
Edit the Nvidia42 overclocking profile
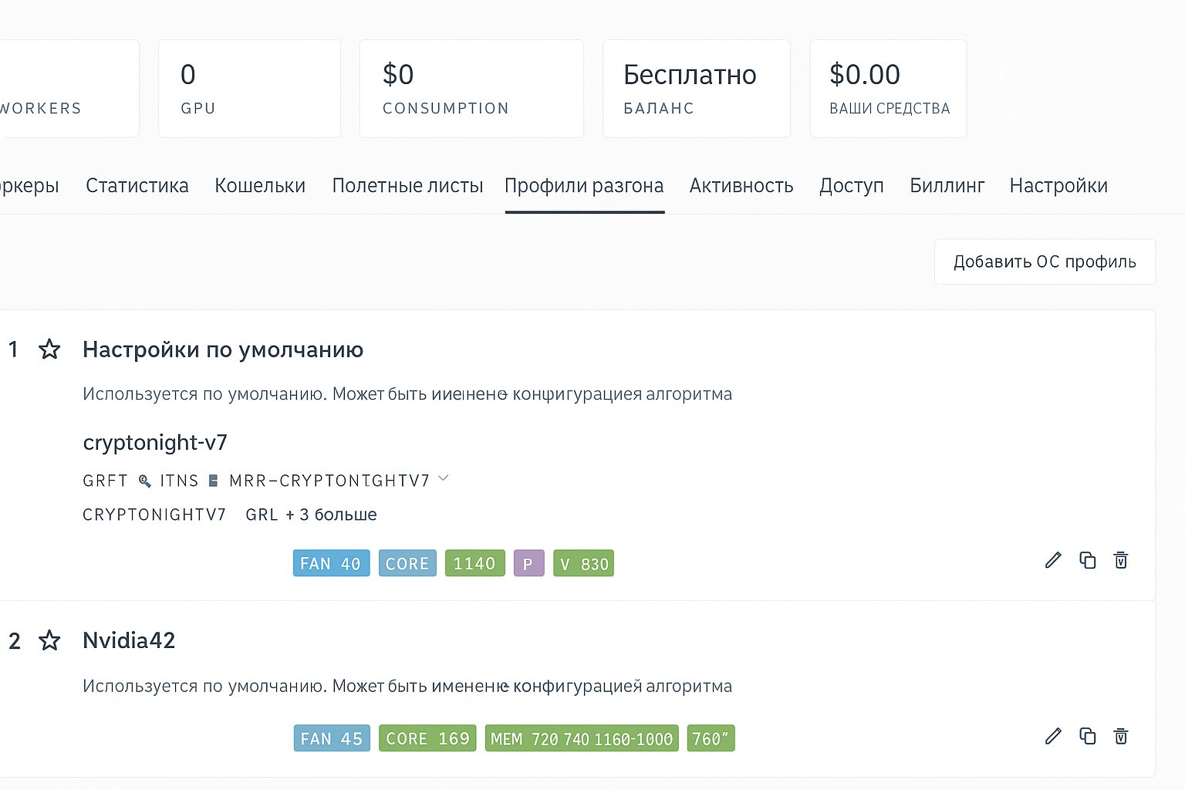(x=1052, y=737)
